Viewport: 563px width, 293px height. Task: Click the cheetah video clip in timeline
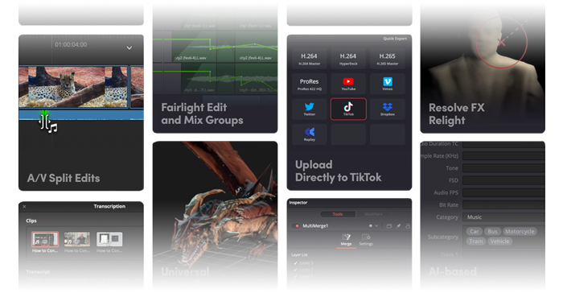point(74,87)
